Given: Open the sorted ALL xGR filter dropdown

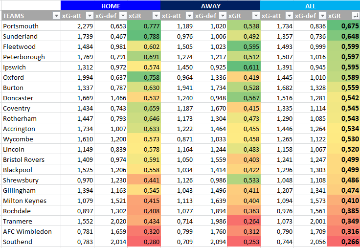Looking at the screenshot, I should tap(356, 16).
